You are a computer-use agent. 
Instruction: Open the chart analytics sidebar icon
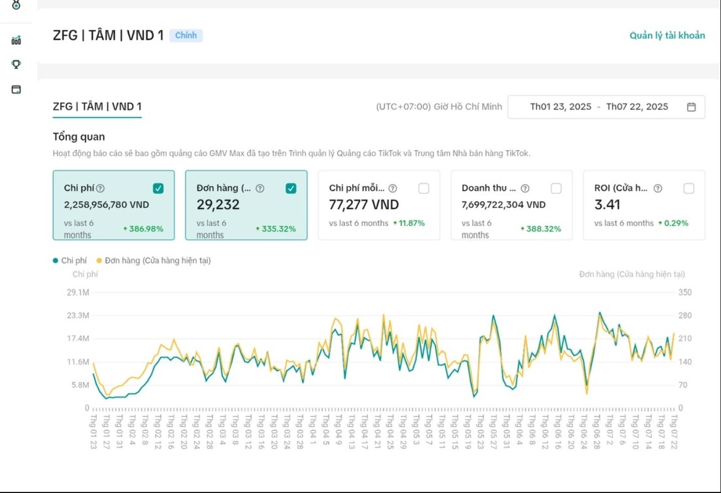pos(16,40)
